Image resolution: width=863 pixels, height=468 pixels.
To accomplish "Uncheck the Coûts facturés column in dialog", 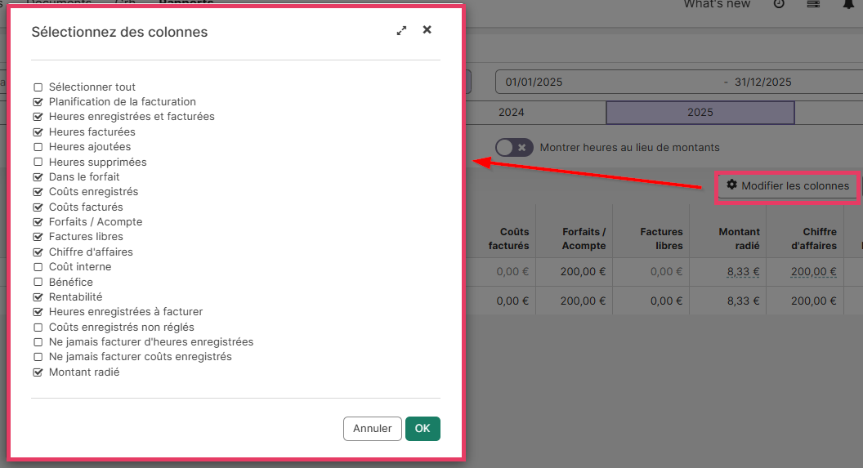I will (x=38, y=207).
